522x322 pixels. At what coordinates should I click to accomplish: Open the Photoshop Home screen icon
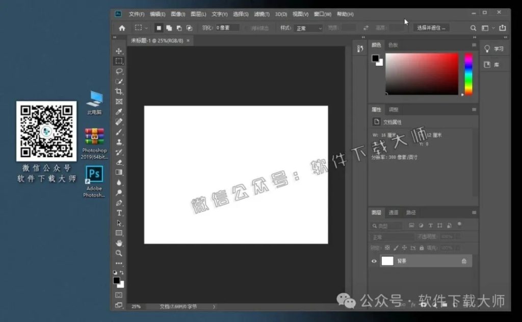pos(121,28)
